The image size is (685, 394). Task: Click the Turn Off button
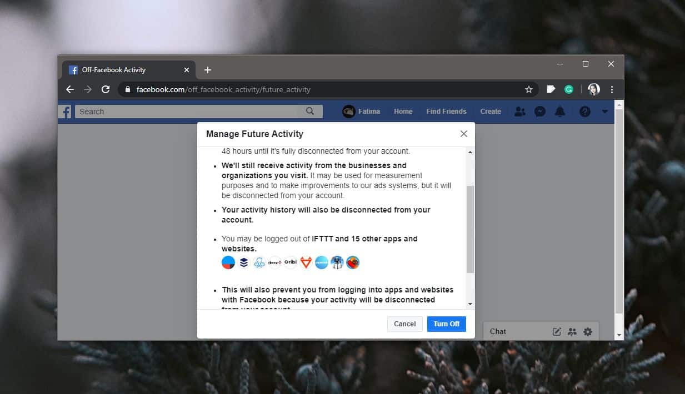coord(447,324)
